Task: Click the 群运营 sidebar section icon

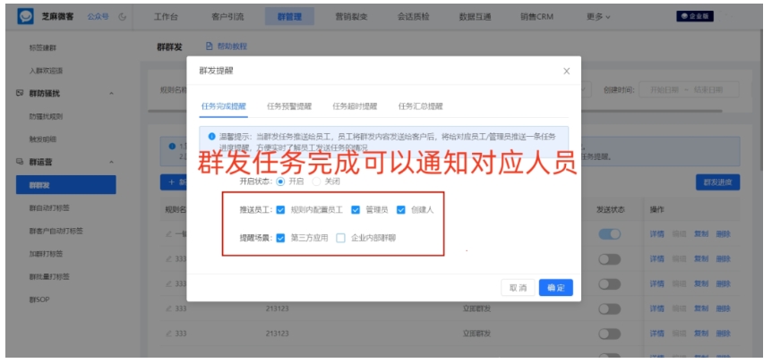Action: 20,162
